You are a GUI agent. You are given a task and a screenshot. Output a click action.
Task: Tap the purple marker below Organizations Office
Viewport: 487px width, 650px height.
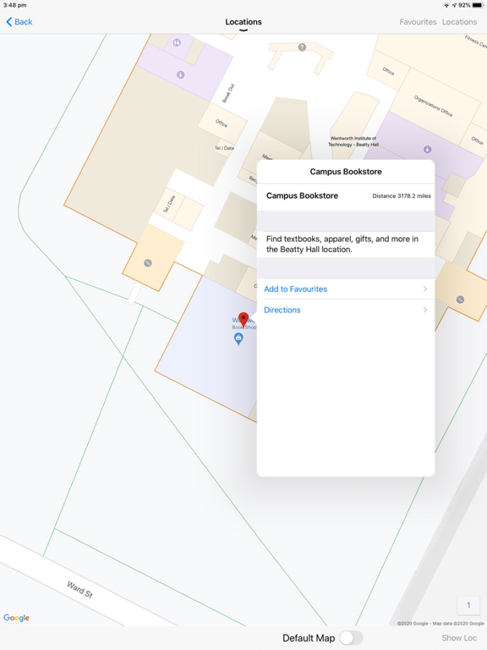click(427, 149)
